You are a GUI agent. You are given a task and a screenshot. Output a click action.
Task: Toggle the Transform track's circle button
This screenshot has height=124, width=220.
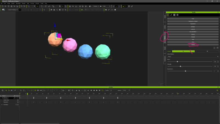coord(18,102)
